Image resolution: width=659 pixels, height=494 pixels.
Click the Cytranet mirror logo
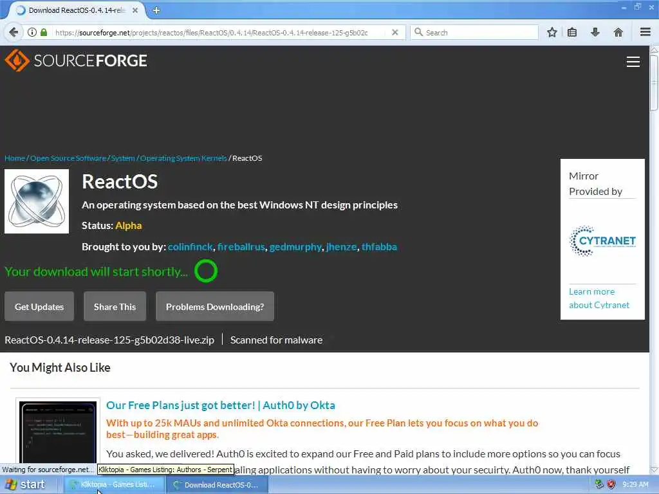point(602,241)
